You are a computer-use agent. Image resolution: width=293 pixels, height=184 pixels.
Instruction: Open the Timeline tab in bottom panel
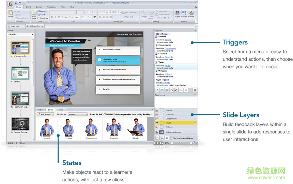(x=40, y=110)
